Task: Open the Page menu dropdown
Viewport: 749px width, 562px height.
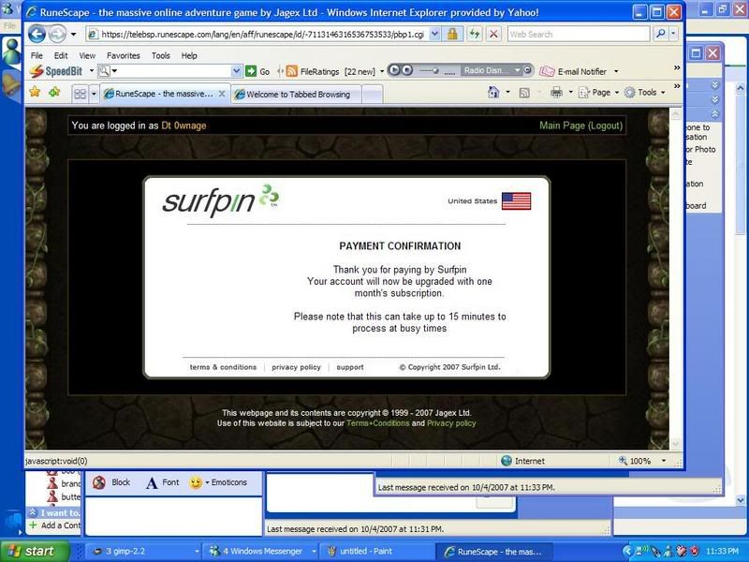Action: click(616, 93)
